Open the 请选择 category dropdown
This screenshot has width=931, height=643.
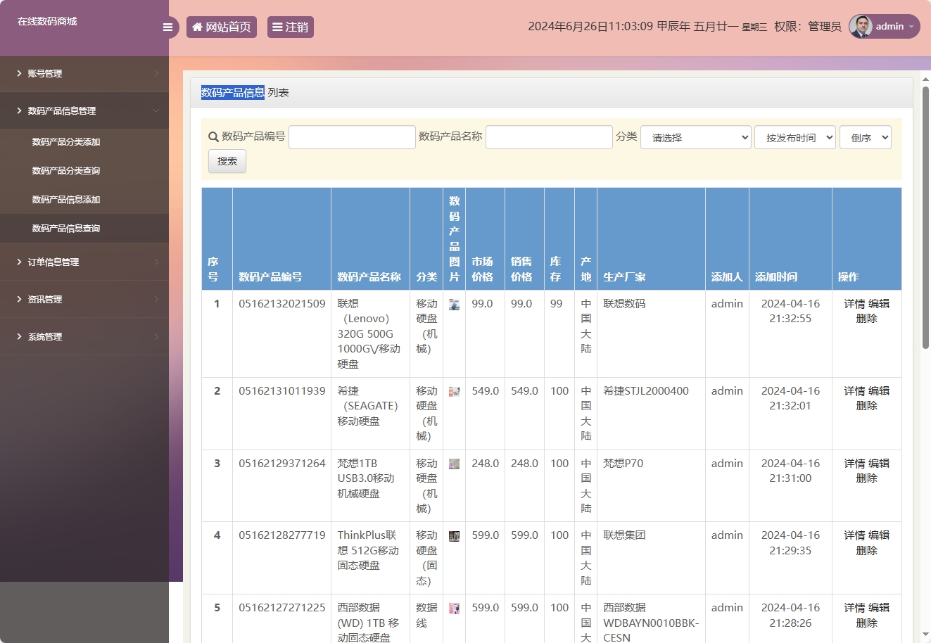695,136
